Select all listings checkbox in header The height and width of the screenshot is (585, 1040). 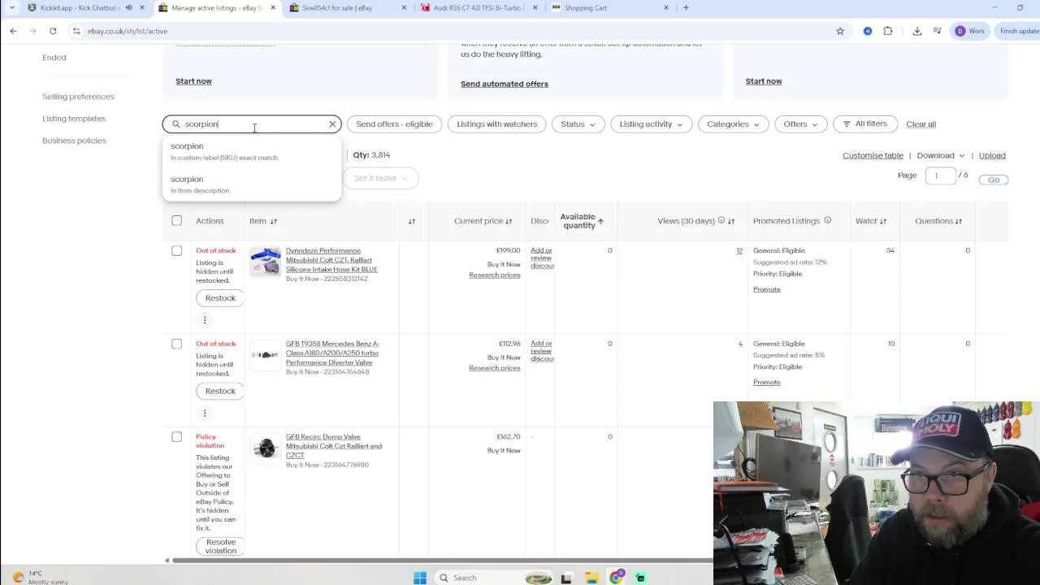click(x=176, y=221)
